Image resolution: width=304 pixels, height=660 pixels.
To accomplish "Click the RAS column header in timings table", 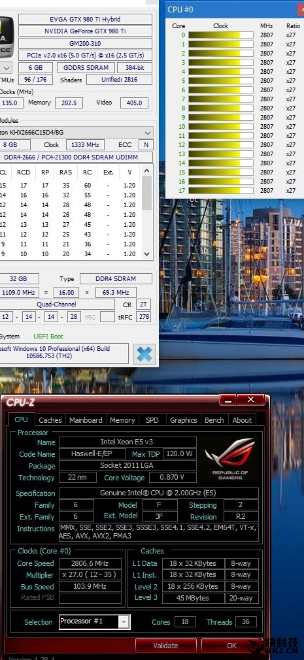I will coord(65,172).
